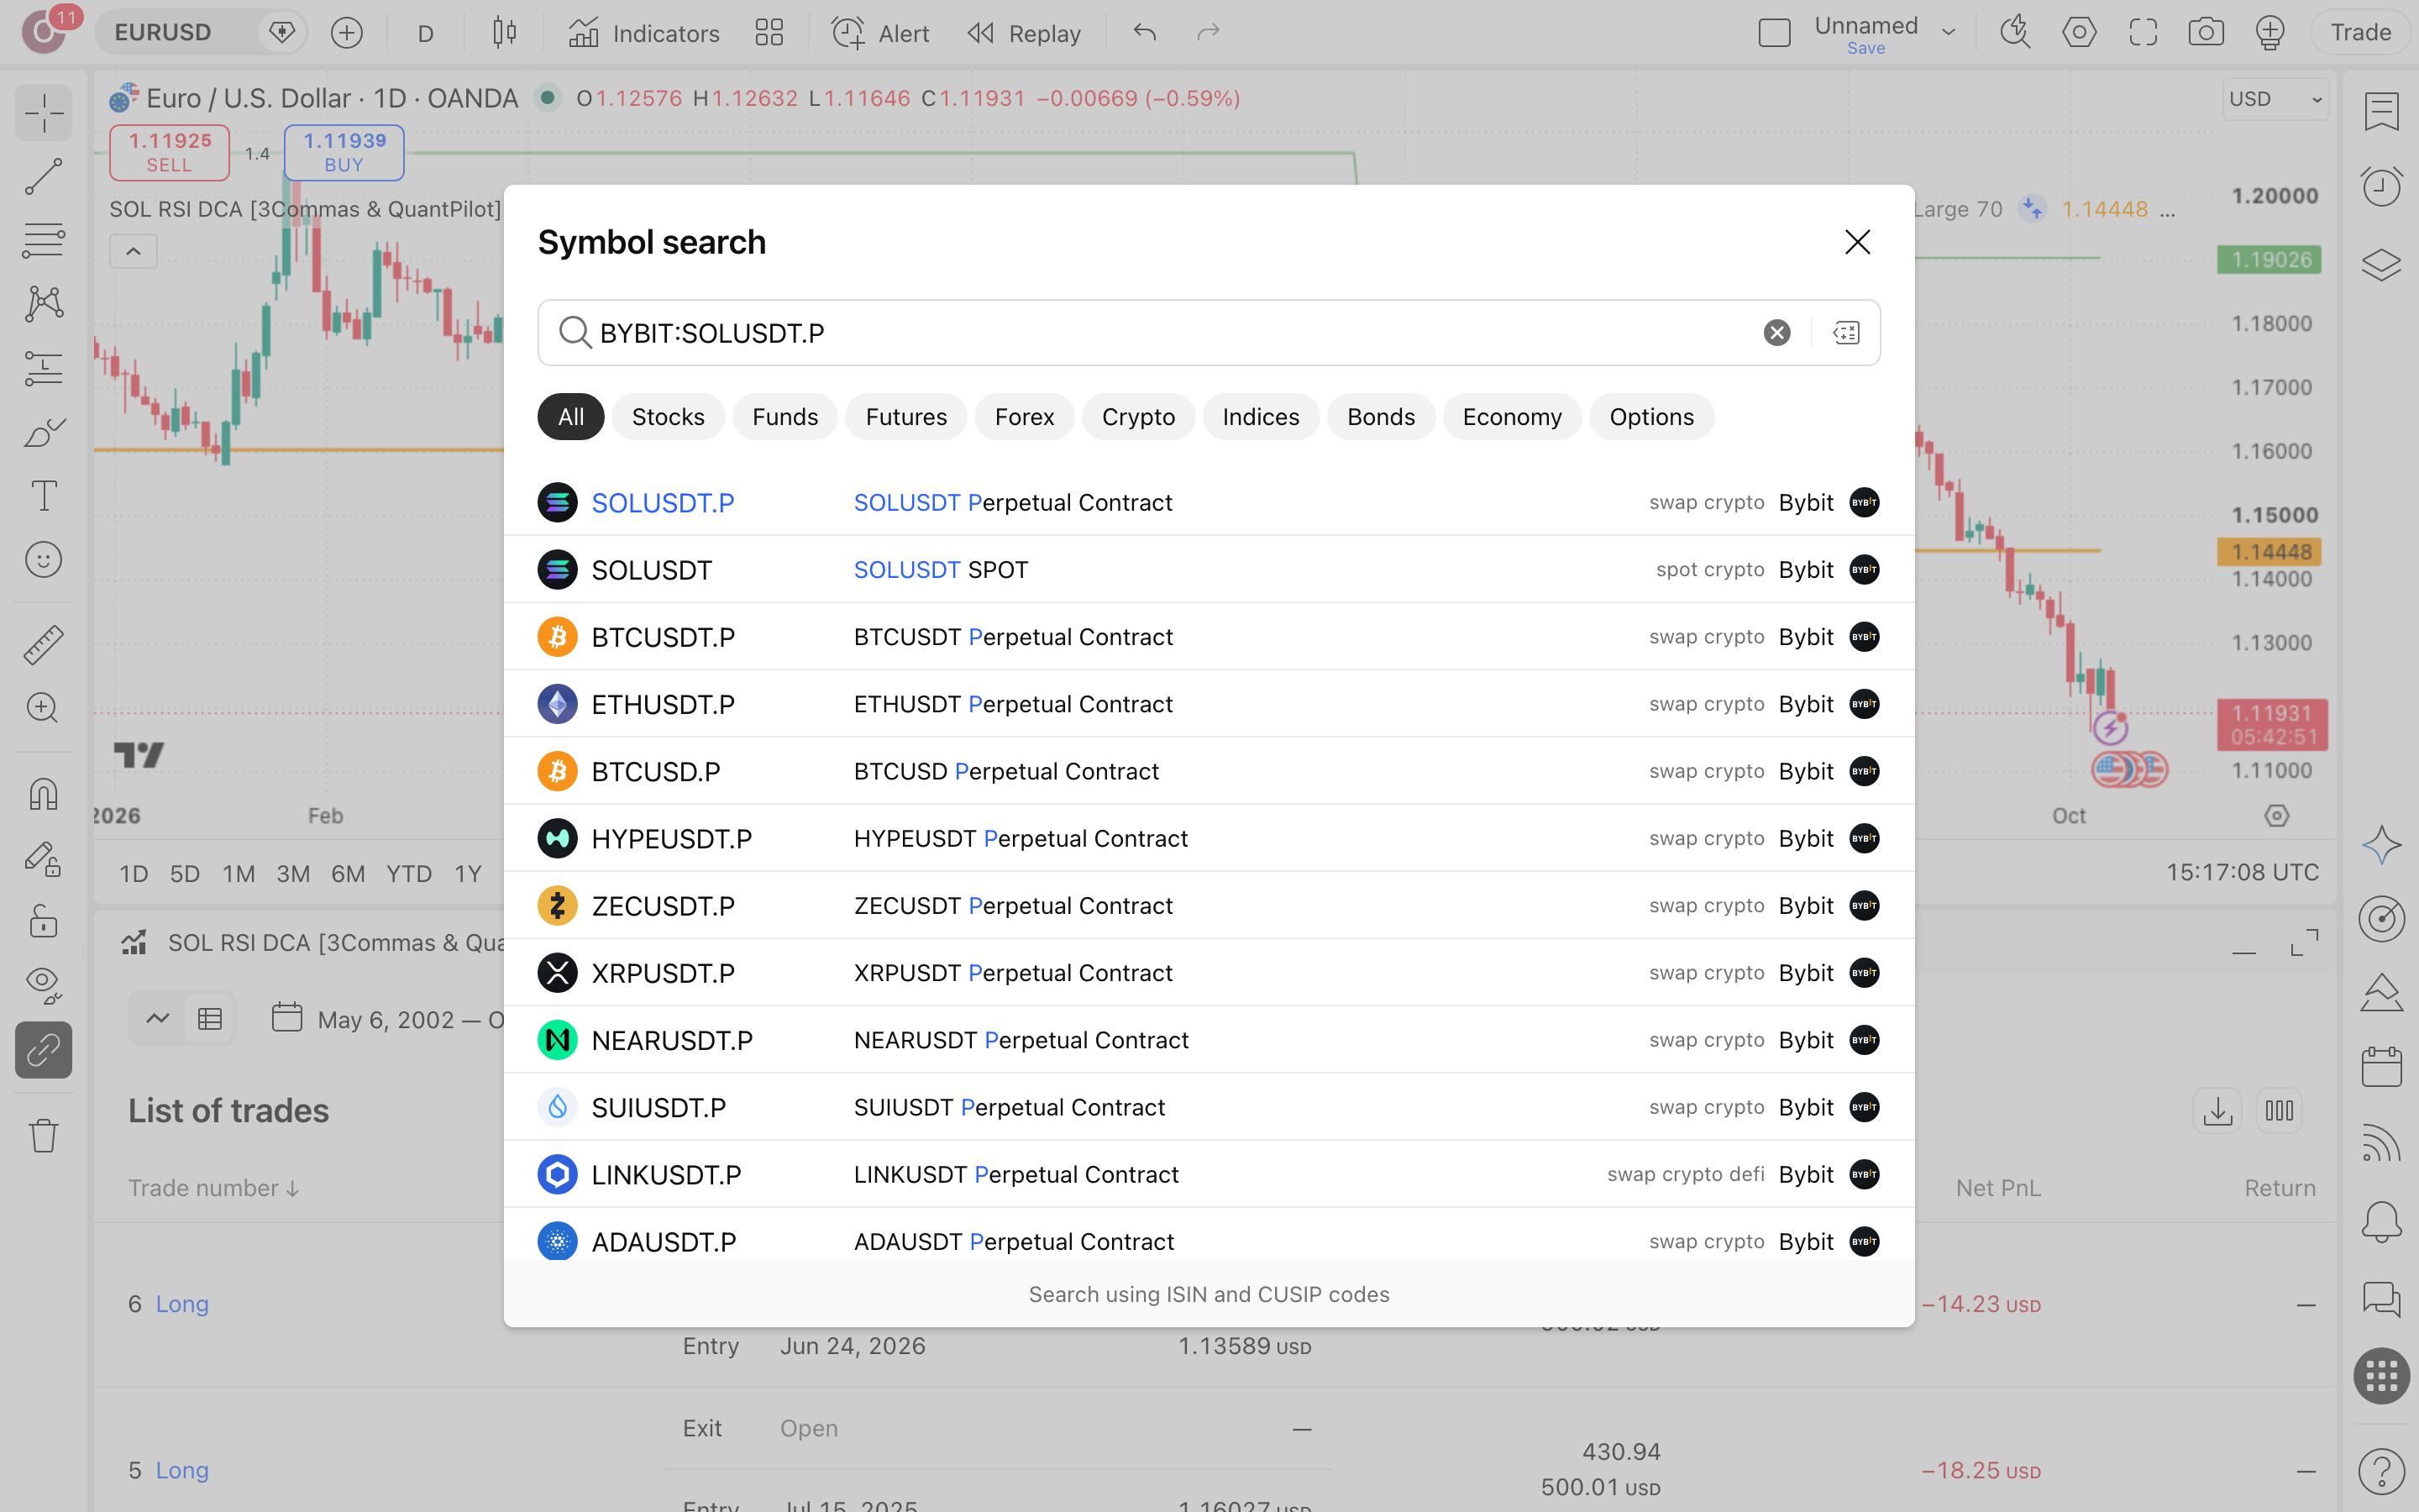Open chart type candles dropdown

pos(505,33)
